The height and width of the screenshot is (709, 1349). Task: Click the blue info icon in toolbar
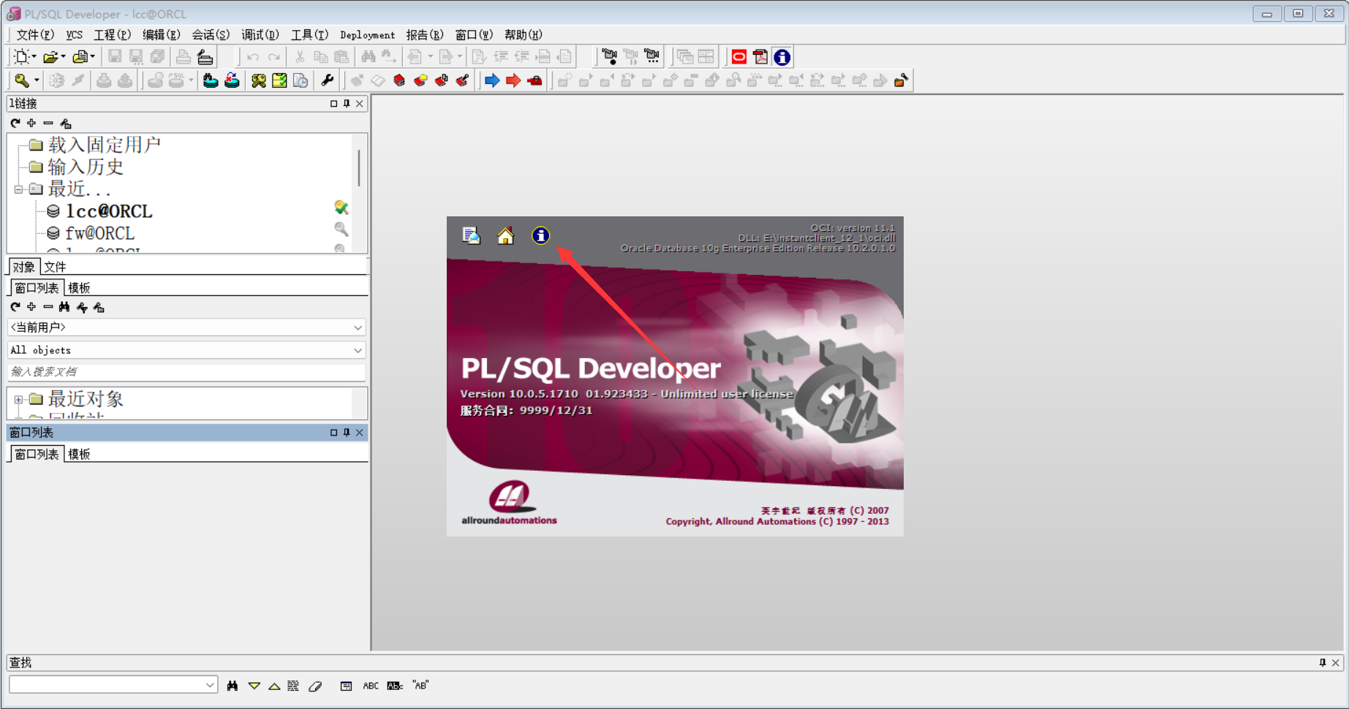(782, 56)
